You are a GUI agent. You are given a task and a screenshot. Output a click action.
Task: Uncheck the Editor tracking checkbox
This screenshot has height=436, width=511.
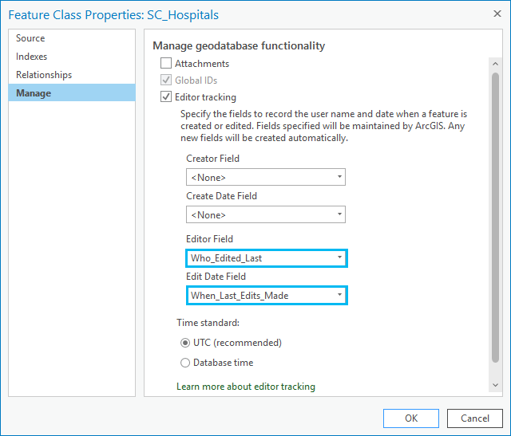tap(166, 97)
